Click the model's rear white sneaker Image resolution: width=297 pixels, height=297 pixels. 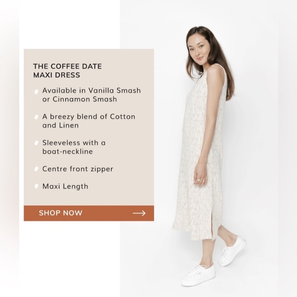(232, 251)
